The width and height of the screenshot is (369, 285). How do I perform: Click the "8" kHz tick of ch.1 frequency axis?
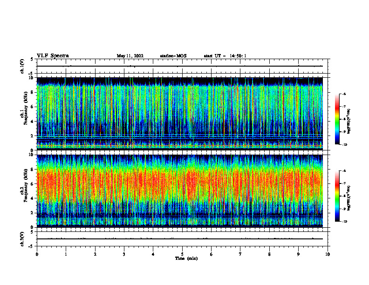coord(32,92)
